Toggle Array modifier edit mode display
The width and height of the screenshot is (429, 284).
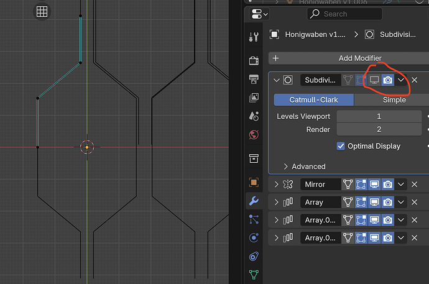[361, 202]
